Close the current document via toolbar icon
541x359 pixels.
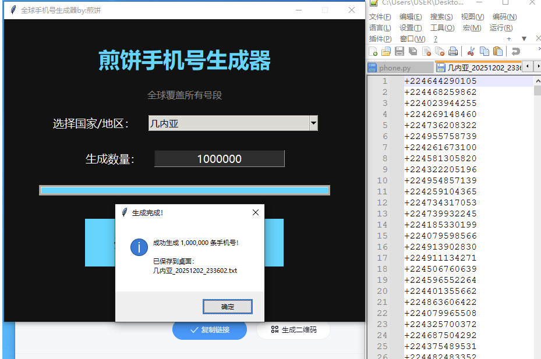427,51
